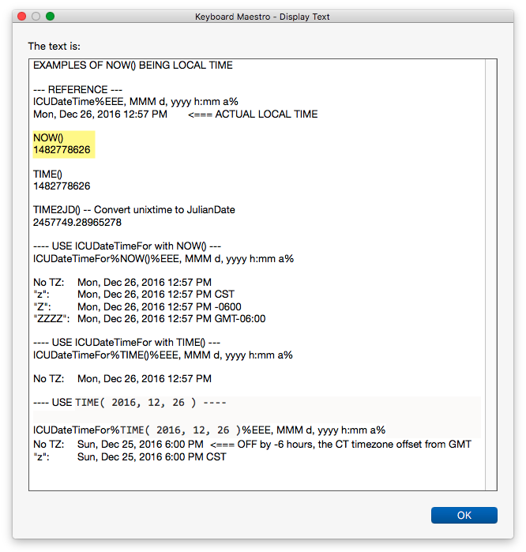Click TIME2JD() Convert unixtime to JulianDate line
Image resolution: width=526 pixels, height=552 pixels.
click(x=133, y=210)
